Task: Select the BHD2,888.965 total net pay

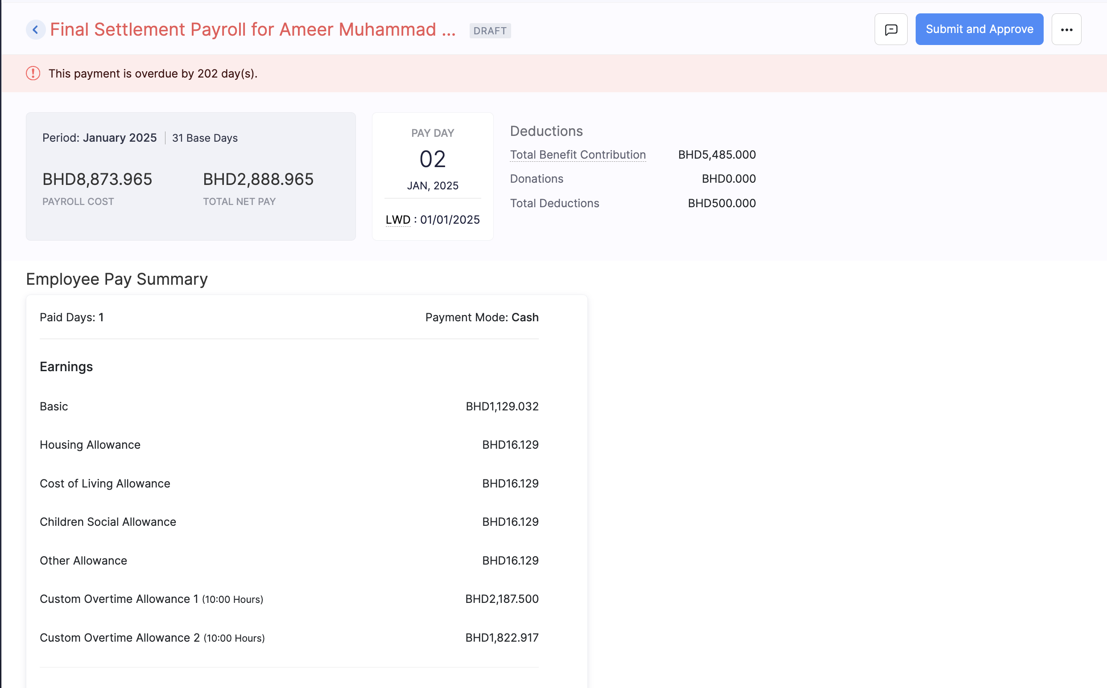Action: coord(258,179)
